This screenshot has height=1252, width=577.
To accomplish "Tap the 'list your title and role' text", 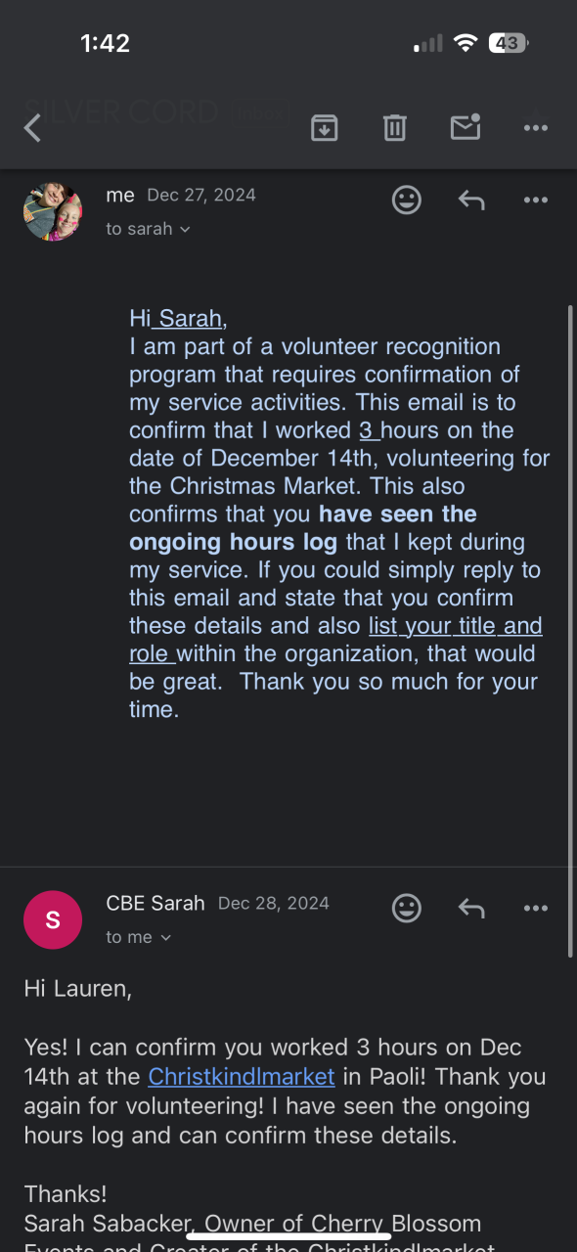I will coord(335,640).
